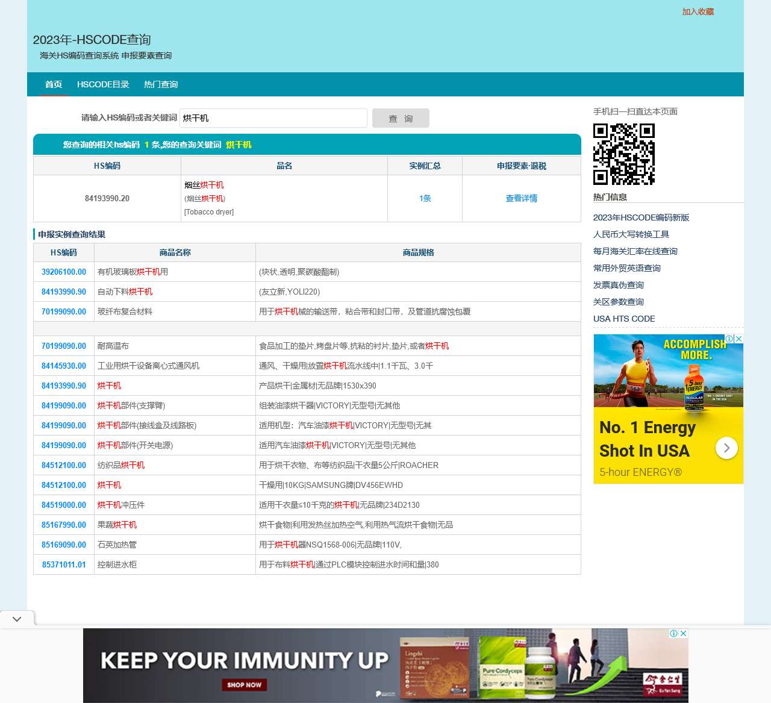Viewport: 771px width, 703px height.
Task: Open HS code 84145930.00 link
Action: pyautogui.click(x=64, y=366)
